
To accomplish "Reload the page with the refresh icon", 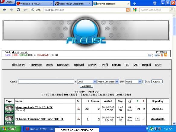I will 18,10.
